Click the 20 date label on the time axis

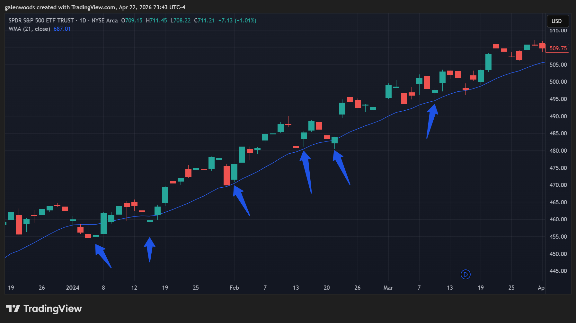327,288
